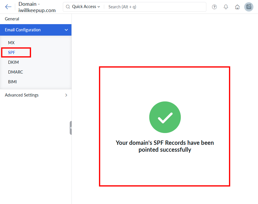Click the green checkmark success icon

point(165,117)
